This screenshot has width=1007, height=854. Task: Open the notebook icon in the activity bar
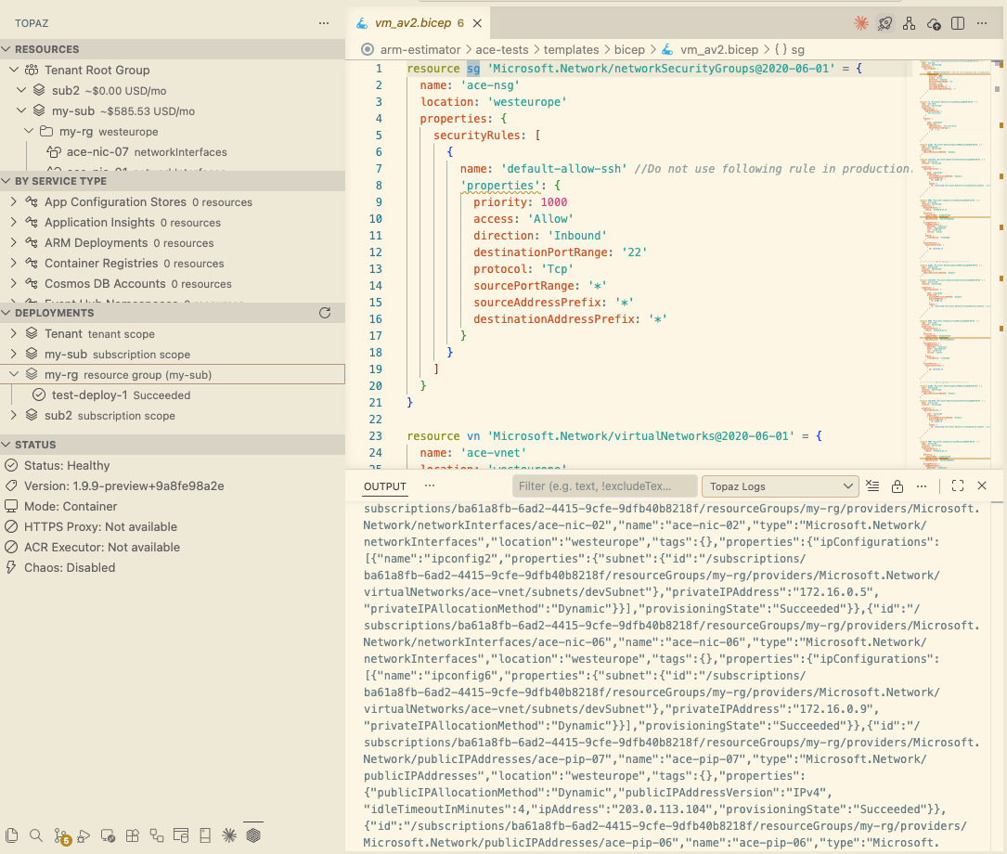(x=205, y=835)
